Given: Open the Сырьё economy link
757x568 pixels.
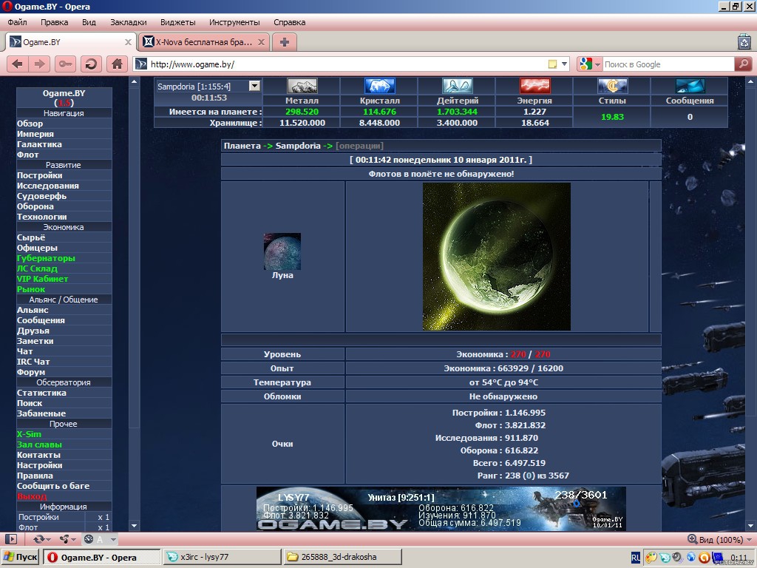Looking at the screenshot, I should pyautogui.click(x=31, y=237).
